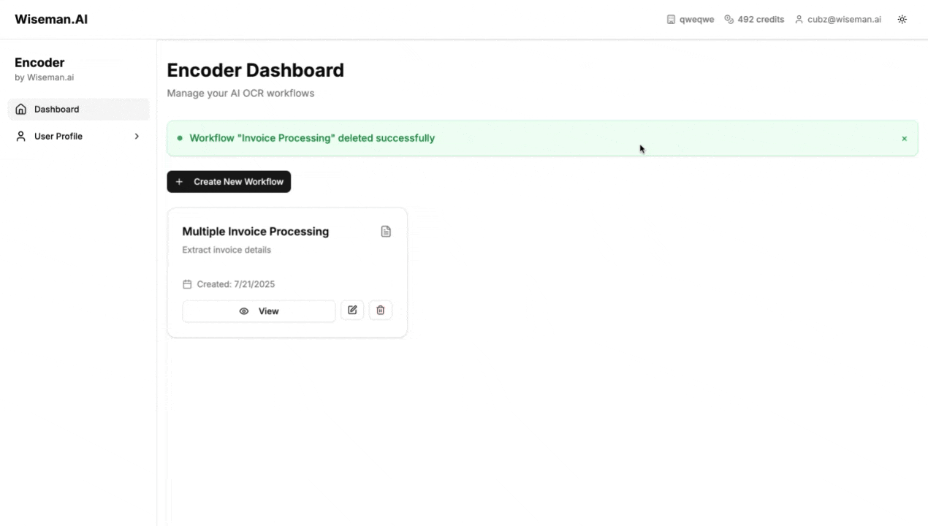Click the green dot in the success banner
Viewport: 928px width, 526px height.
pos(180,138)
